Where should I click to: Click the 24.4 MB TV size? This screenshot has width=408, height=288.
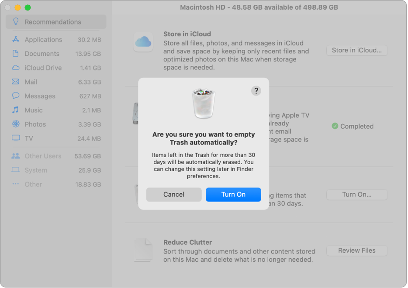(89, 138)
